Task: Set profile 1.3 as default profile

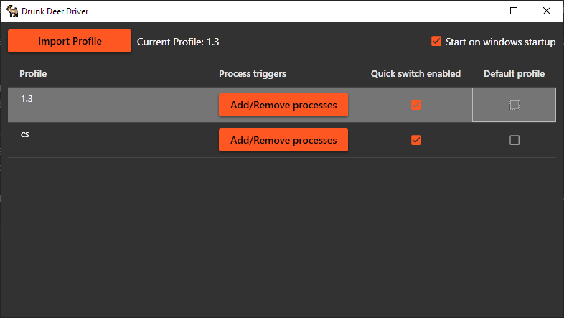Action: click(x=514, y=105)
